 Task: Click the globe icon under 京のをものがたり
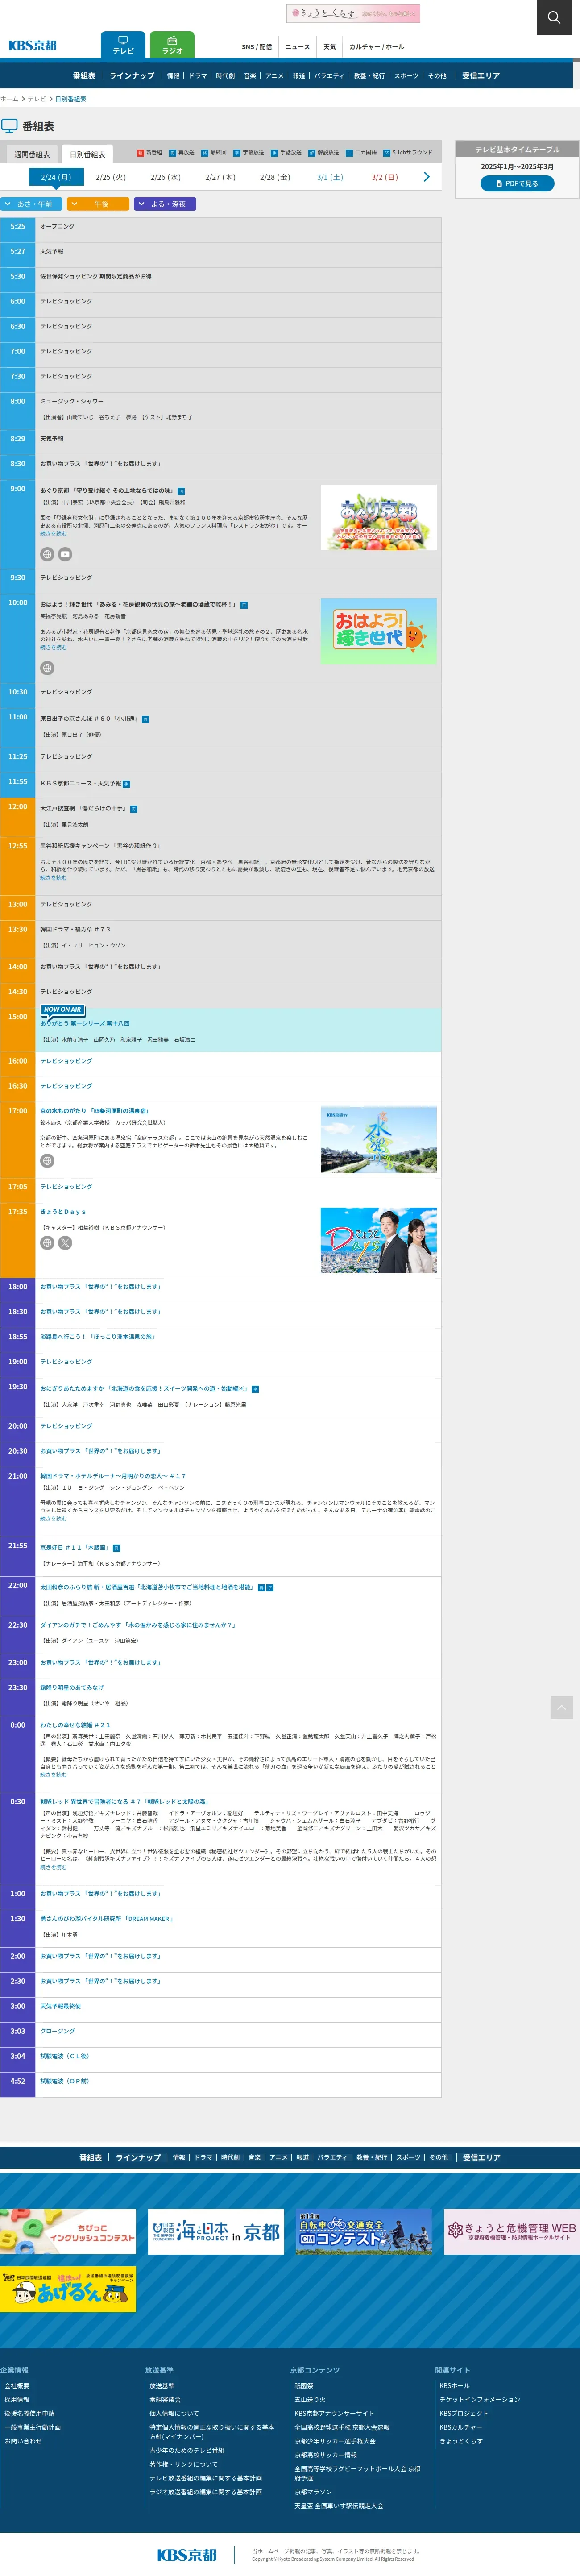pyautogui.click(x=47, y=1161)
